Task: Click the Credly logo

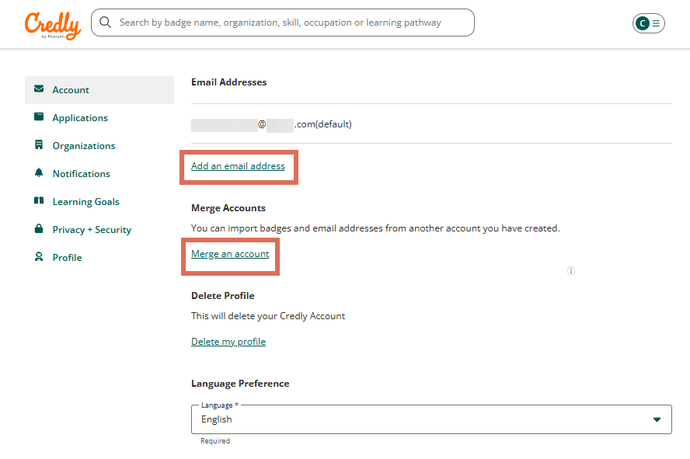Action: click(x=52, y=25)
